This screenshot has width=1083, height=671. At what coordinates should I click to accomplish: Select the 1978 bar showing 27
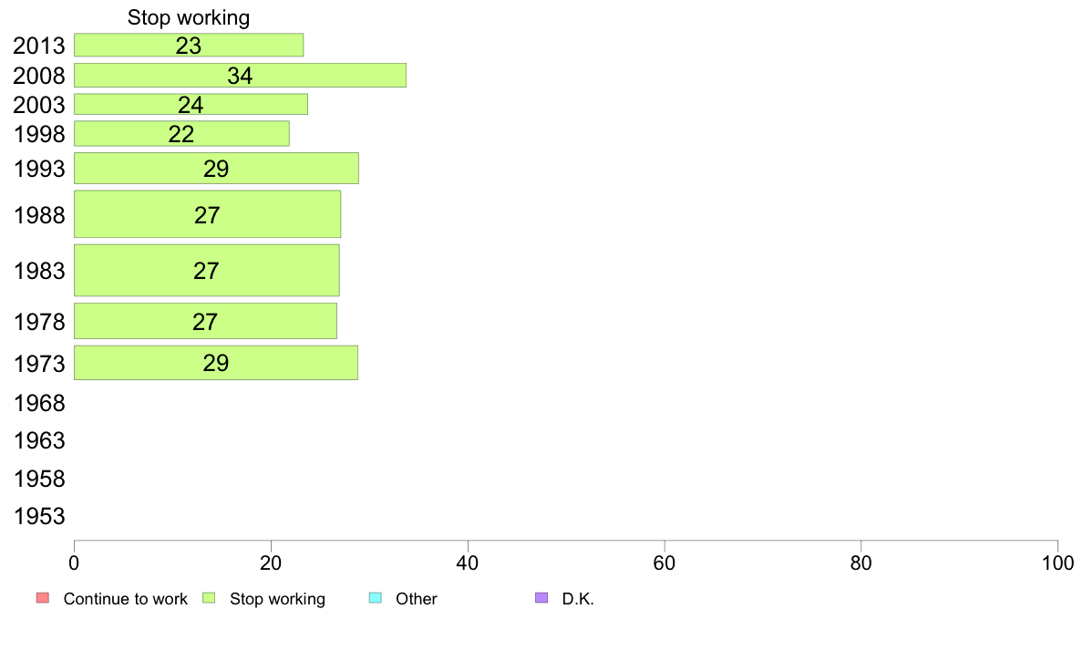pos(205,321)
